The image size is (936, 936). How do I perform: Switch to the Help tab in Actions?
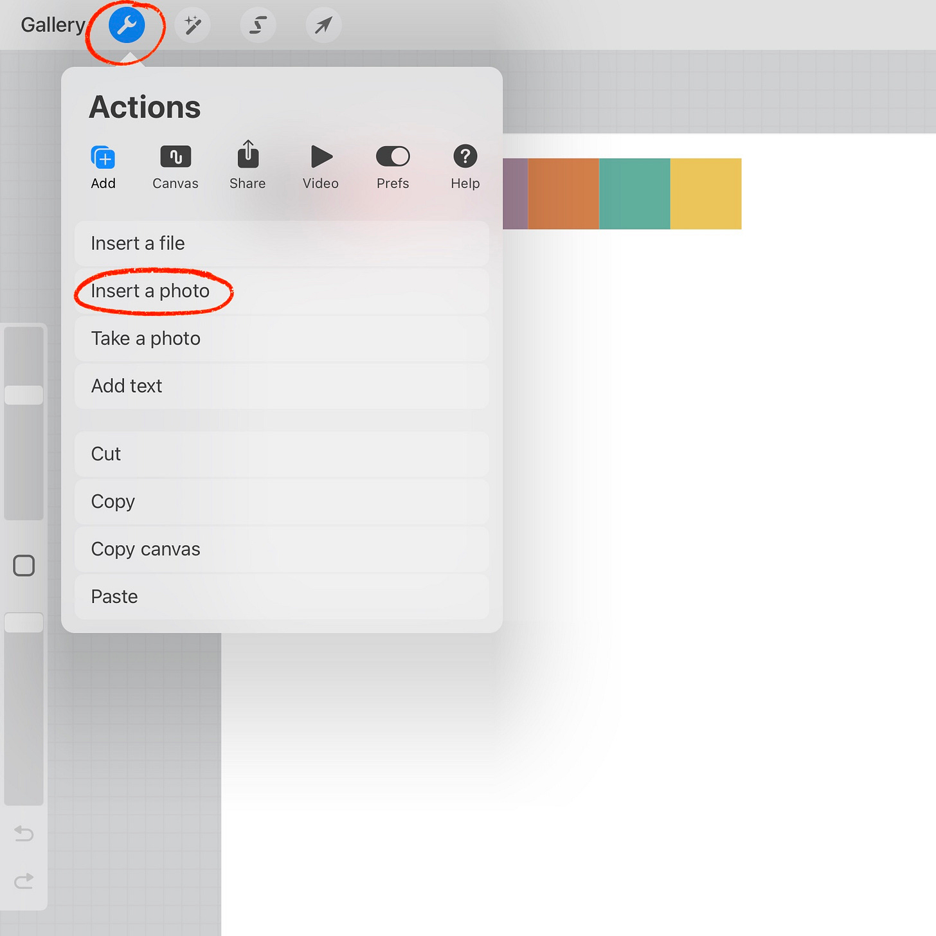click(x=465, y=168)
